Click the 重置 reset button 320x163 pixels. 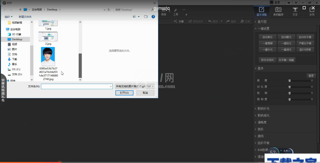pyautogui.click(x=311, y=76)
